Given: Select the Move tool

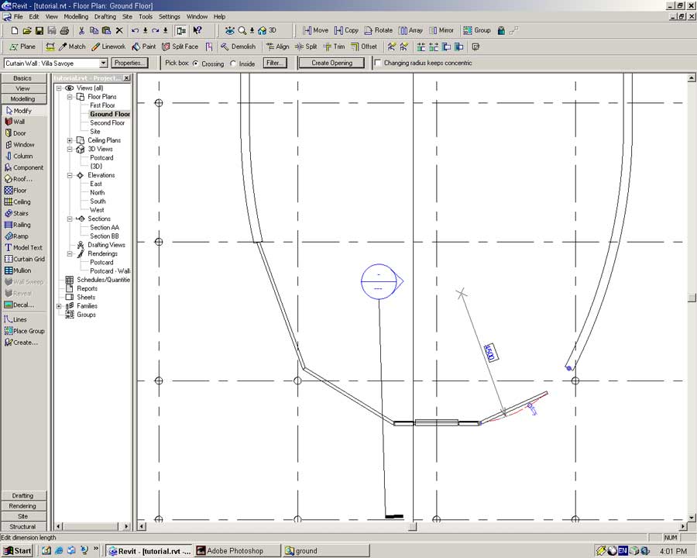Looking at the screenshot, I should [x=316, y=31].
